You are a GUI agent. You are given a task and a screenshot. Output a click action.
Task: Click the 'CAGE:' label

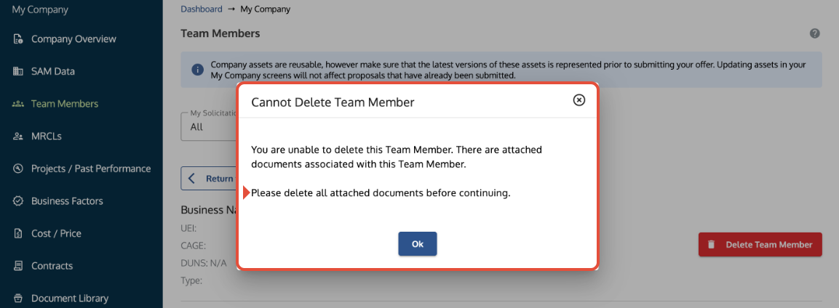click(x=194, y=246)
